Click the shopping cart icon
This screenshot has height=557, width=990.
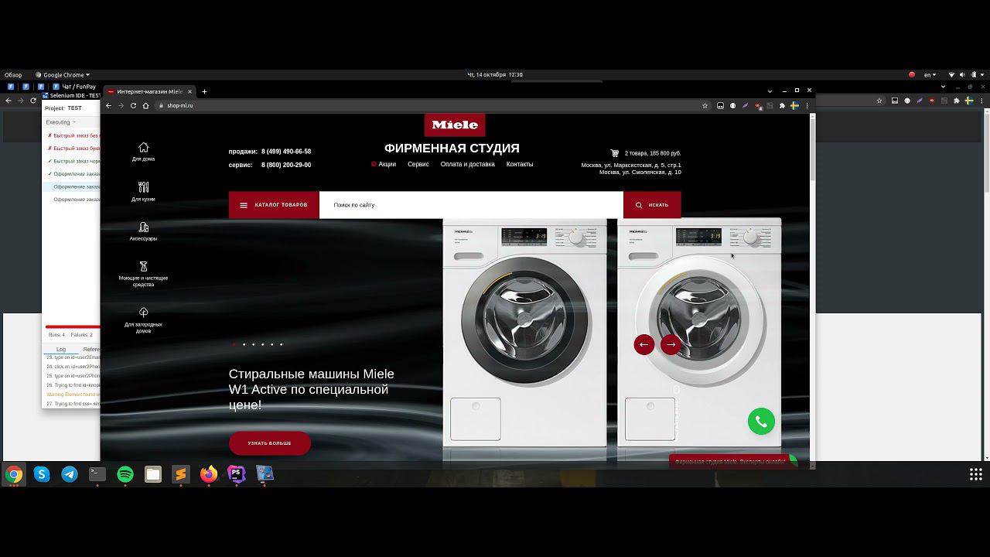(615, 153)
